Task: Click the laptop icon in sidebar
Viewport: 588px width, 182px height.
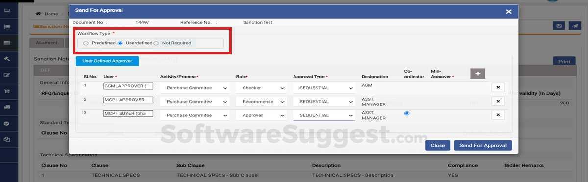Action: pos(7,10)
